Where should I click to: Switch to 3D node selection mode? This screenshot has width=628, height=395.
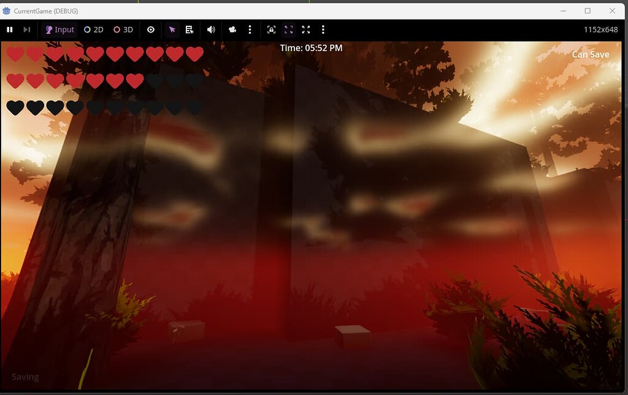pyautogui.click(x=123, y=29)
